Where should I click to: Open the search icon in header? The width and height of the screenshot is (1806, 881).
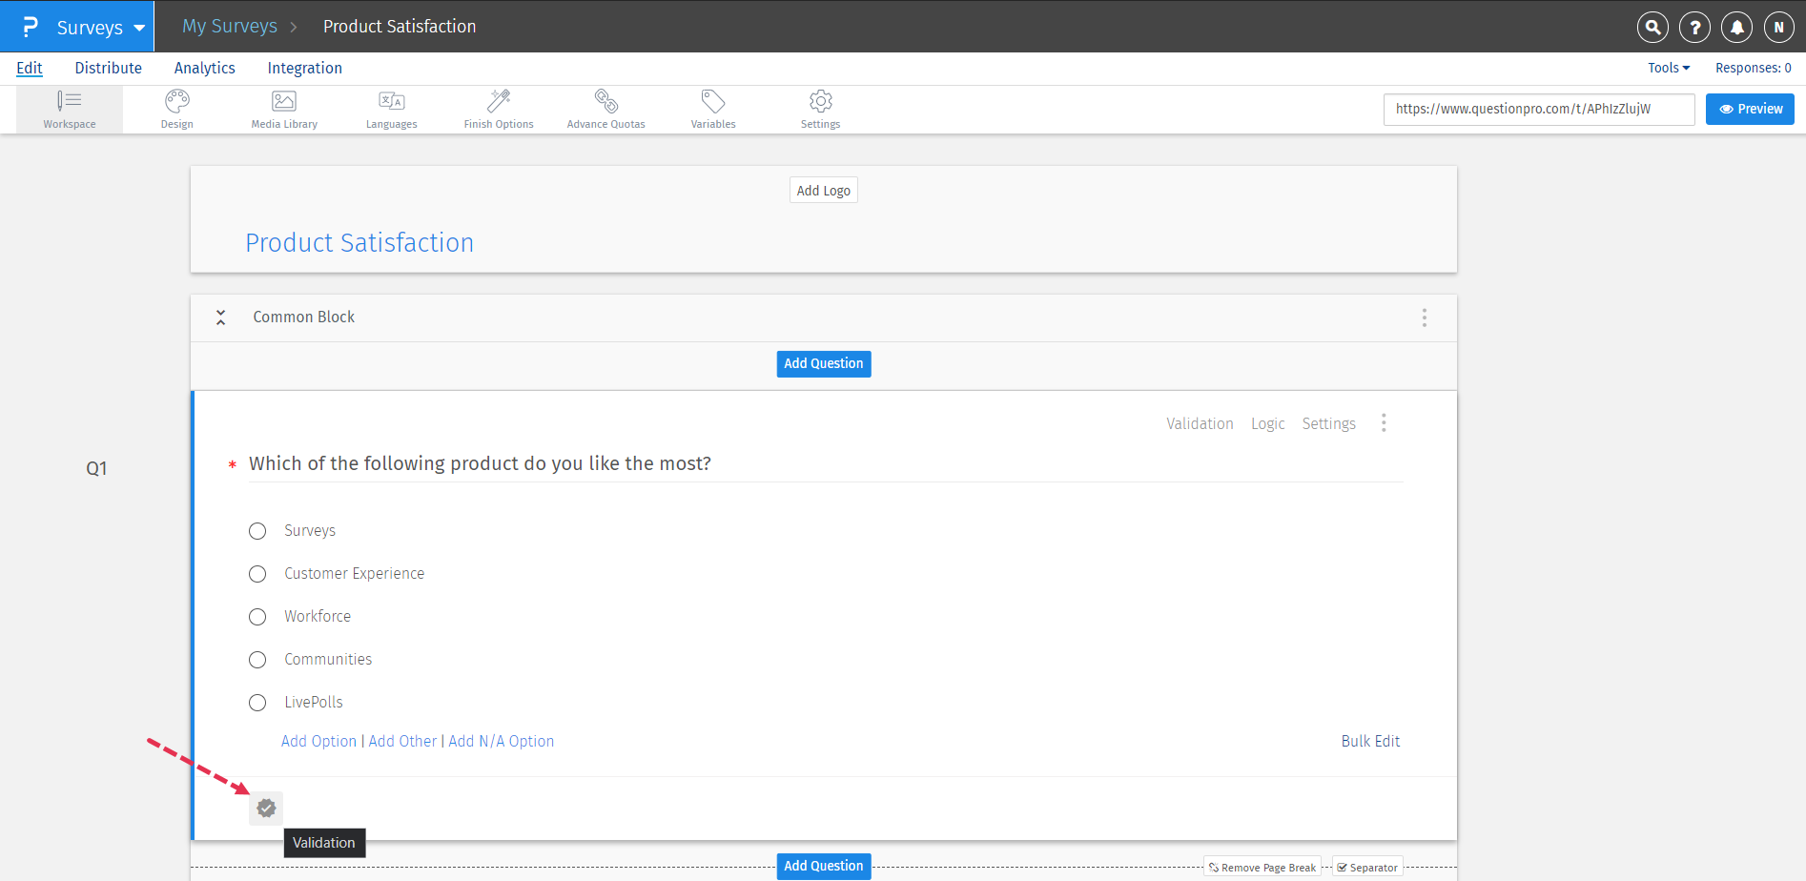click(x=1652, y=27)
